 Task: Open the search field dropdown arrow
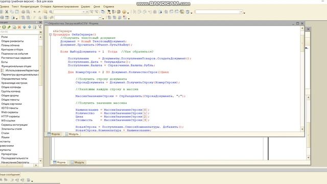pos(84,12)
